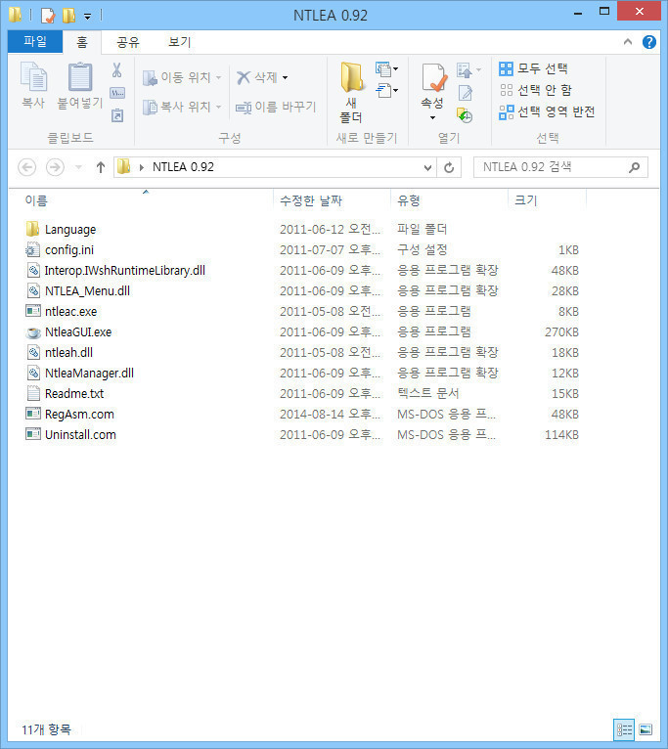Image resolution: width=668 pixels, height=749 pixels.
Task: Open the File (파일) tab
Action: pyautogui.click(x=35, y=42)
